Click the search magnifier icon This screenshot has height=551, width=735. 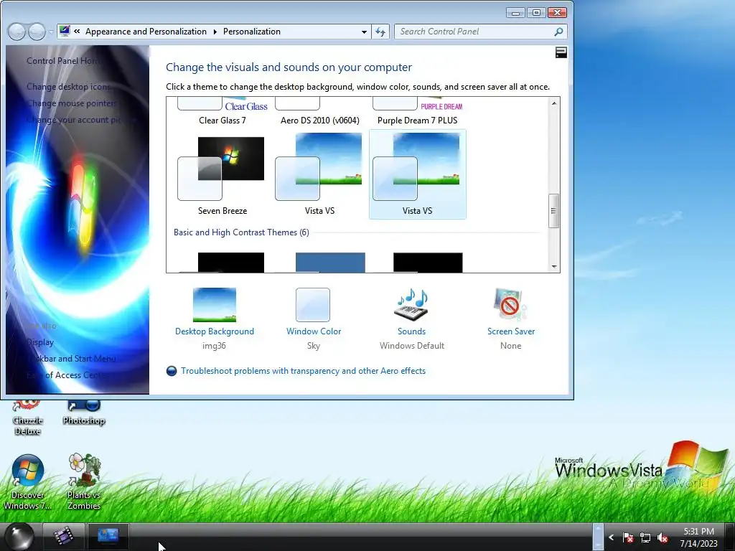pos(558,32)
